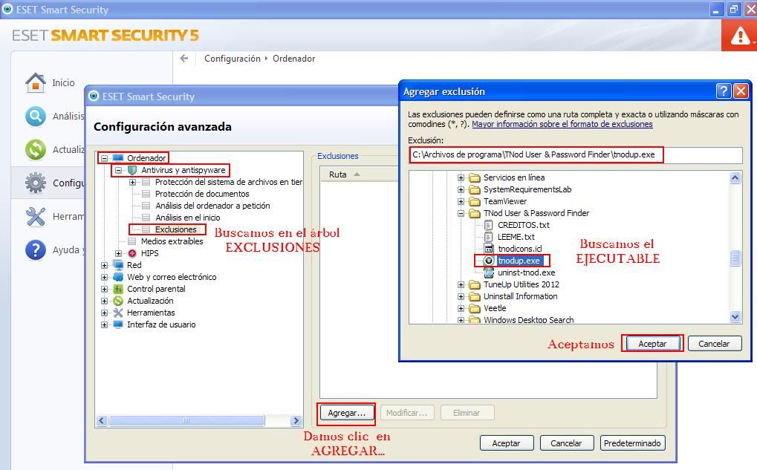Screen dimensions: 757x470
Task: Click the Análisis magnifier icon
Action: [x=35, y=117]
